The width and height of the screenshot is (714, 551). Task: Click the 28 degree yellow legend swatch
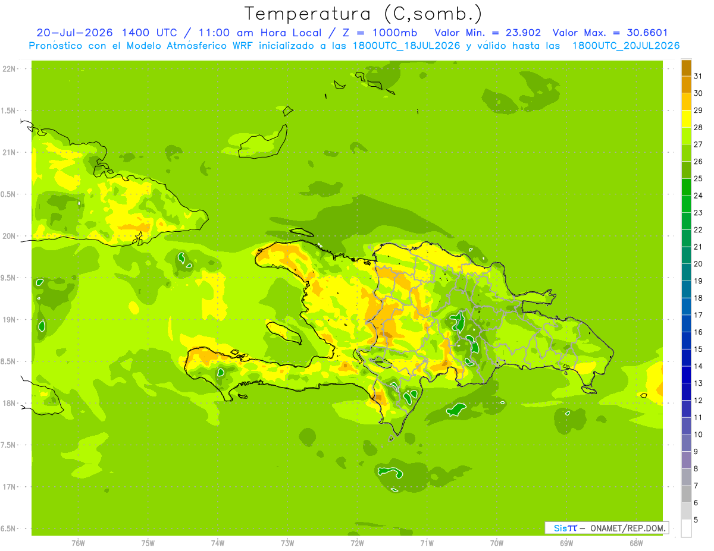(x=686, y=119)
